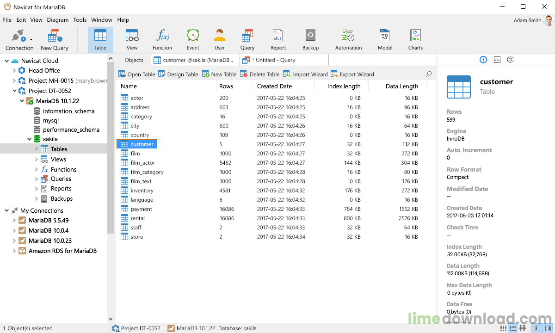
Task: Click Adam Smith user avatar
Action: pyautogui.click(x=549, y=20)
